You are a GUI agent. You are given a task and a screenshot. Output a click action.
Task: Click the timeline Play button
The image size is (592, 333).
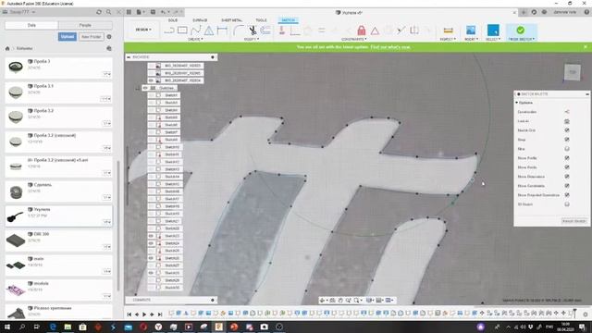(144, 314)
